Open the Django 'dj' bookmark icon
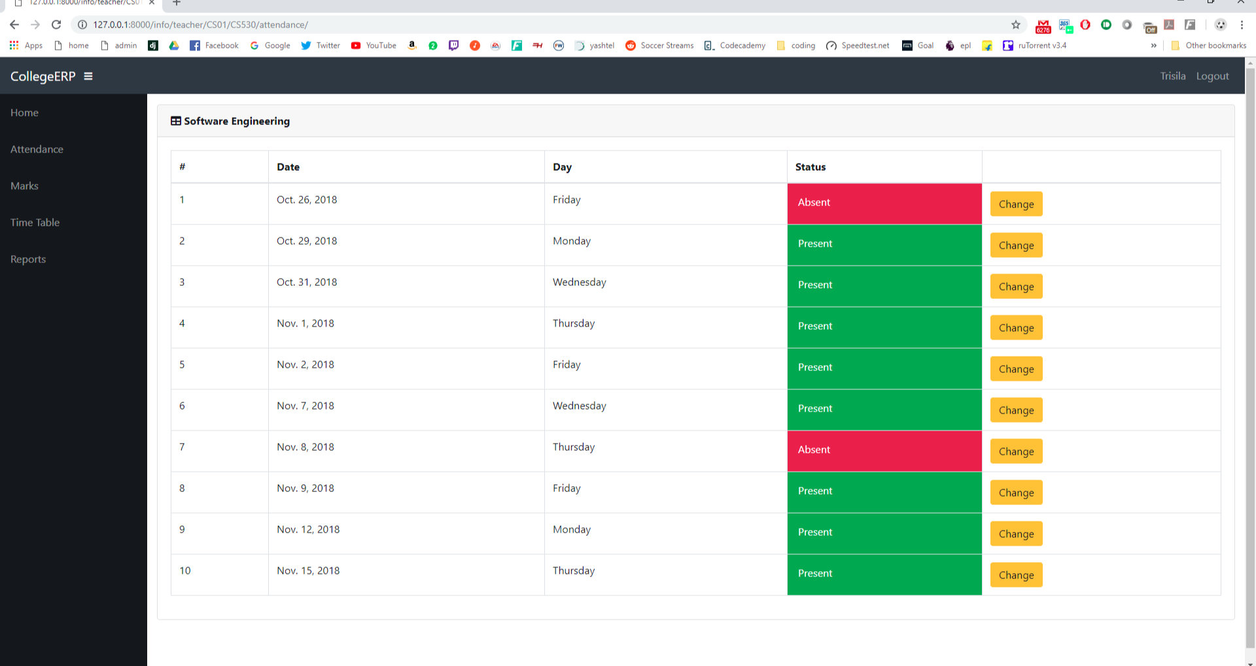 point(153,45)
